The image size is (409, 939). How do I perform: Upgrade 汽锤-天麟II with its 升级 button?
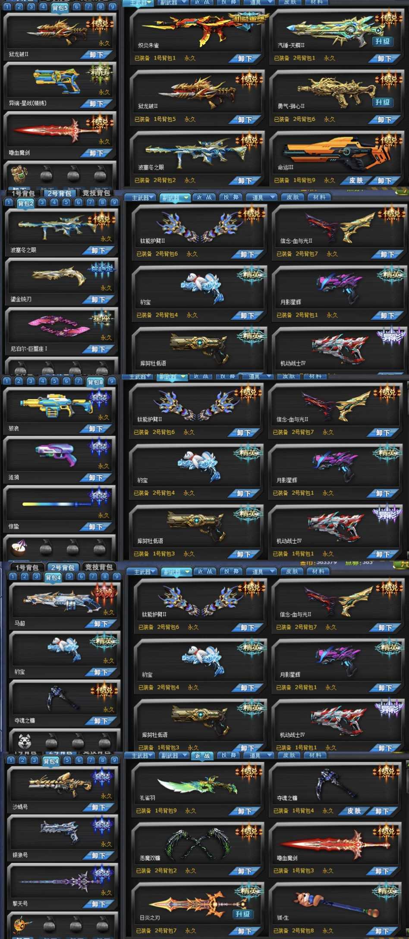382,41
